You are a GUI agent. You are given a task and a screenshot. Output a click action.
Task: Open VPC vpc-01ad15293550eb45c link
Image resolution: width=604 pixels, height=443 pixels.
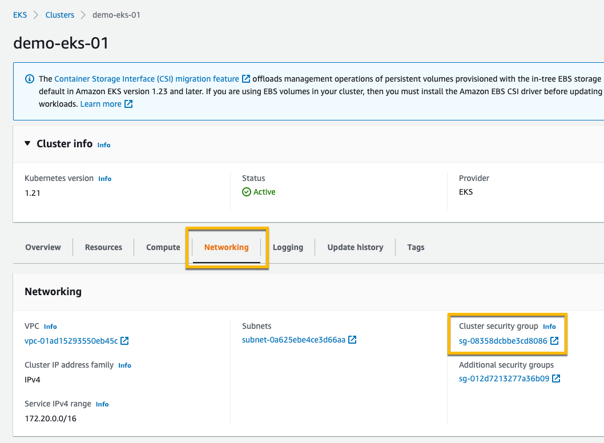[x=71, y=341]
